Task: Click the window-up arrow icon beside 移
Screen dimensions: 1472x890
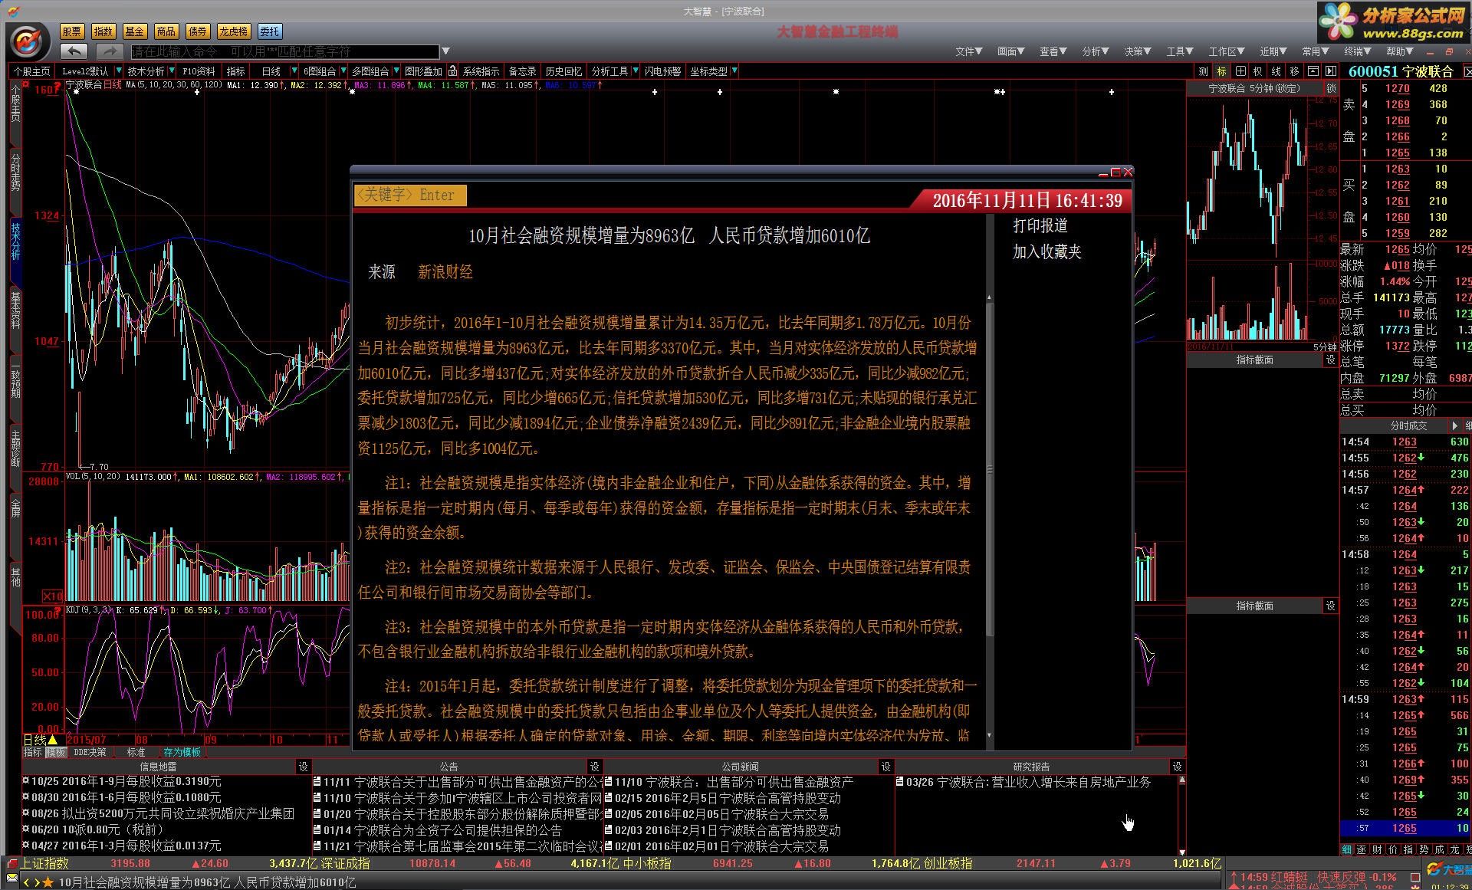Action: [1313, 71]
